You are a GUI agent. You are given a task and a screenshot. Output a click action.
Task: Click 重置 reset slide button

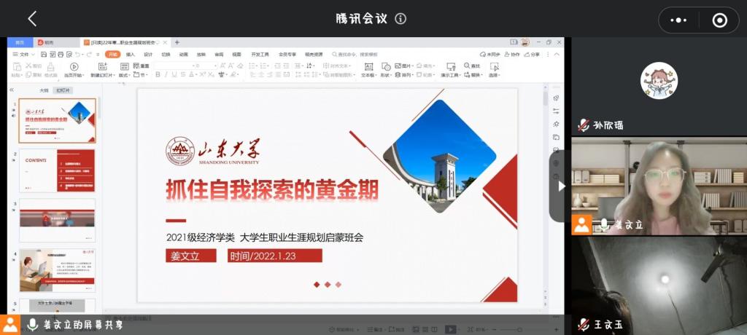point(141,66)
